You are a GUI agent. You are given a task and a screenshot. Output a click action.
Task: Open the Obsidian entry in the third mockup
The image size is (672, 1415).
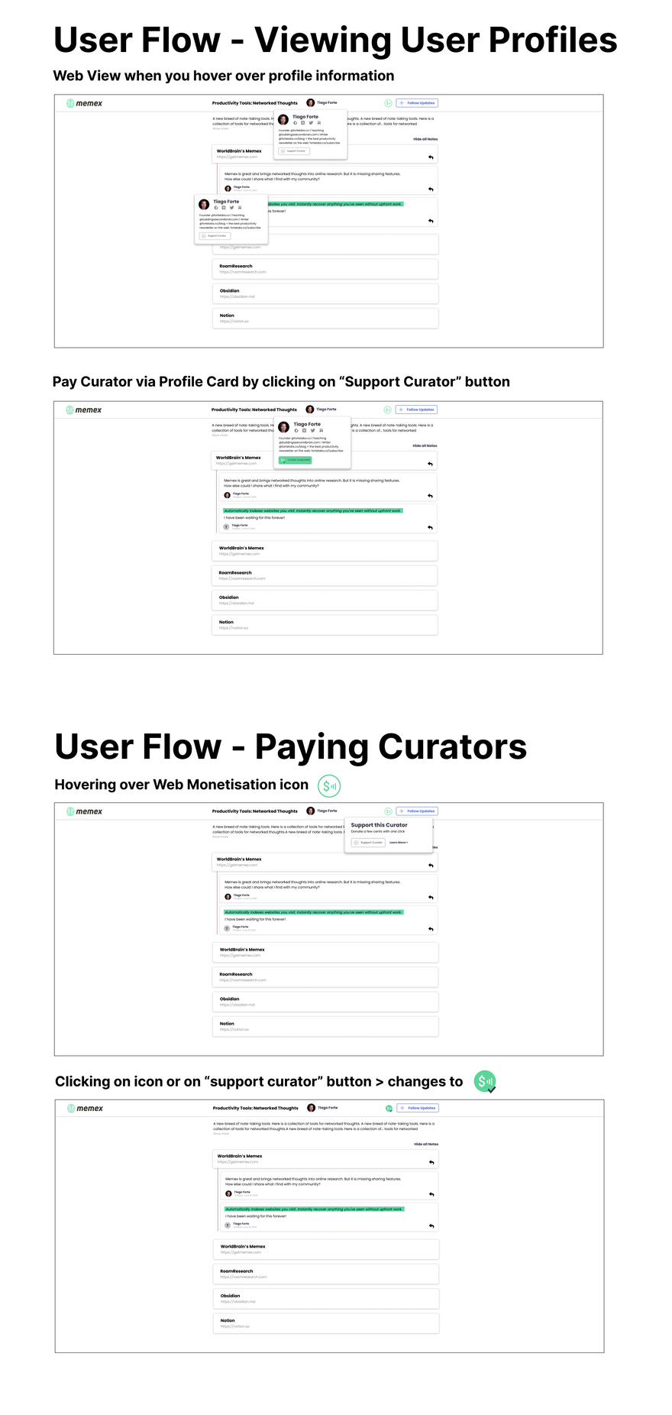click(325, 1002)
